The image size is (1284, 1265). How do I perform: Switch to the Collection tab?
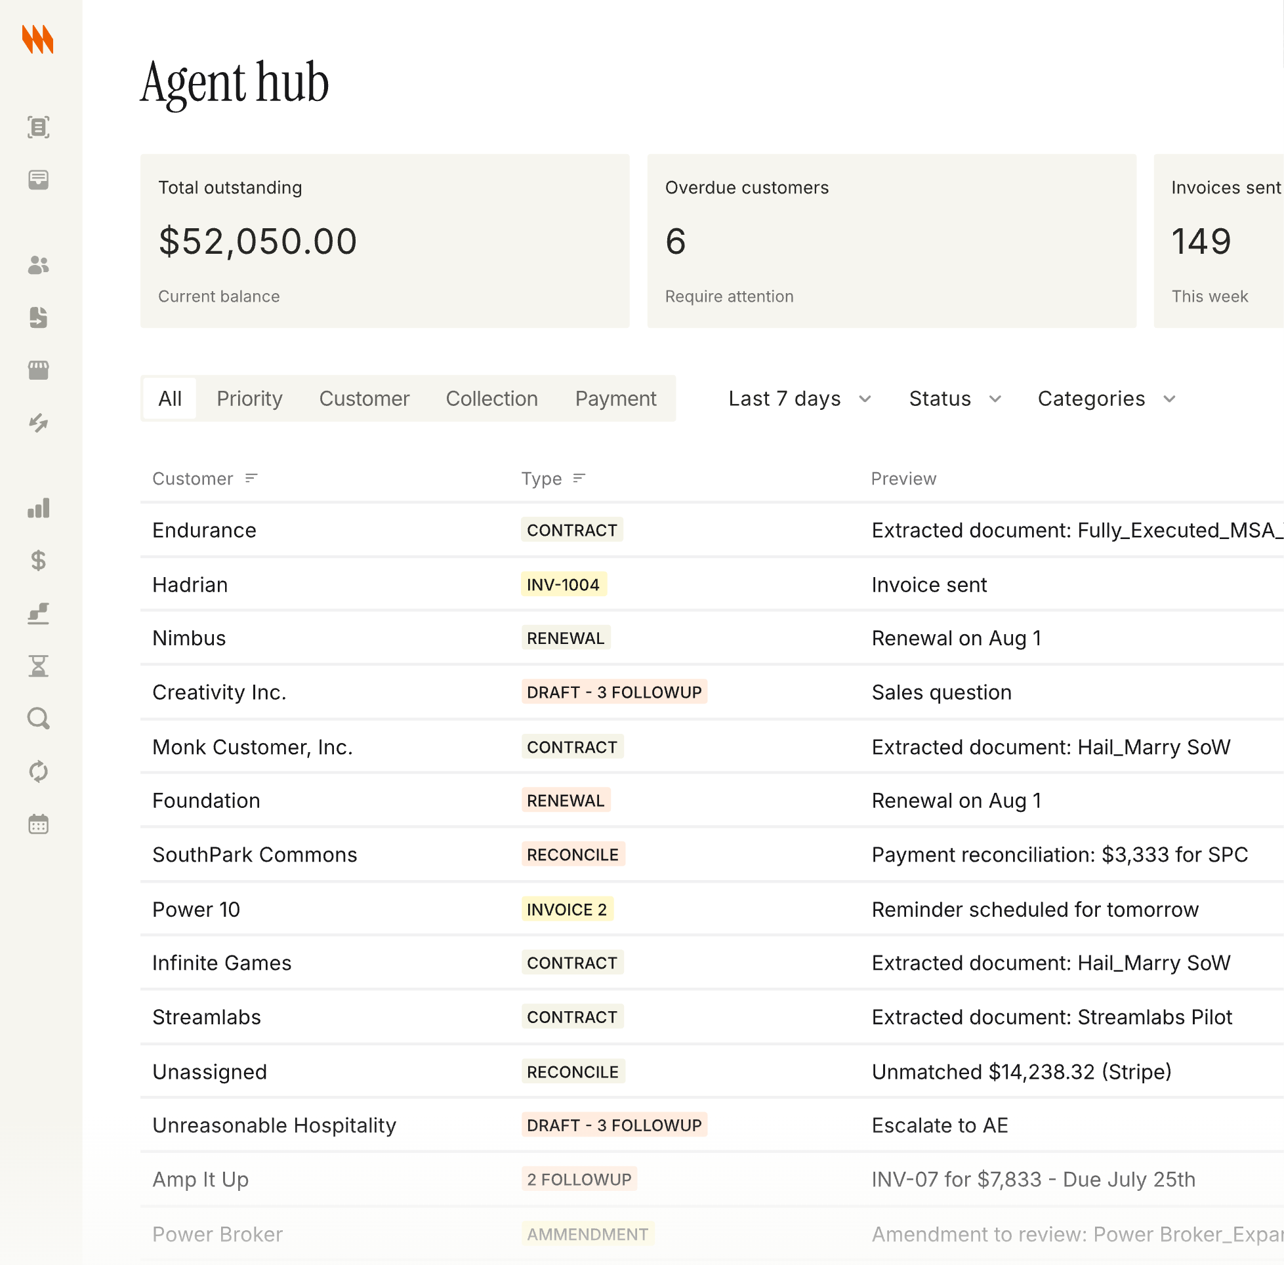pos(492,399)
